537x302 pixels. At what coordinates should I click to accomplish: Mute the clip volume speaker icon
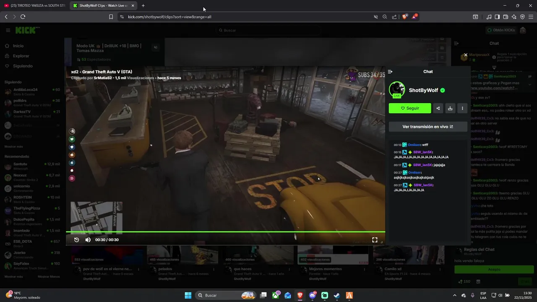coord(88,240)
